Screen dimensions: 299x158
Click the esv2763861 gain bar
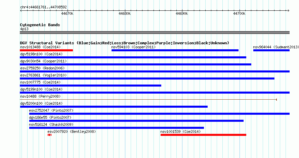pos(147,78)
